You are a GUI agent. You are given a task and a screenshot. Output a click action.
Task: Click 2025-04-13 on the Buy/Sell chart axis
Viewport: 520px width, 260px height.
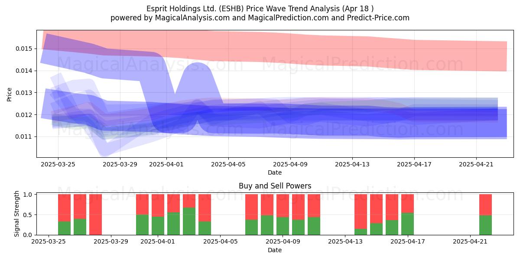coord(345,242)
